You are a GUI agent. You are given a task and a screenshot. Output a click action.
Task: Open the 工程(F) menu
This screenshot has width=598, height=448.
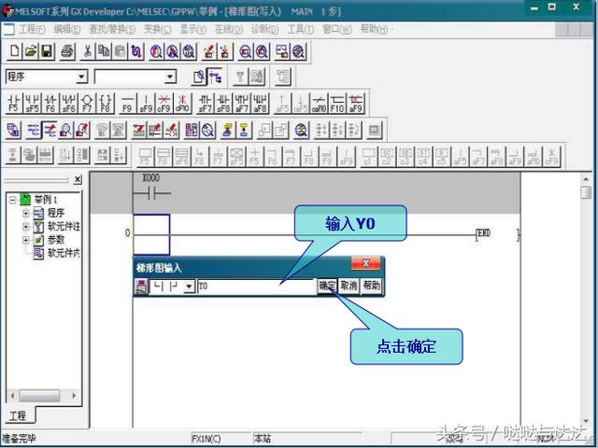[32, 29]
